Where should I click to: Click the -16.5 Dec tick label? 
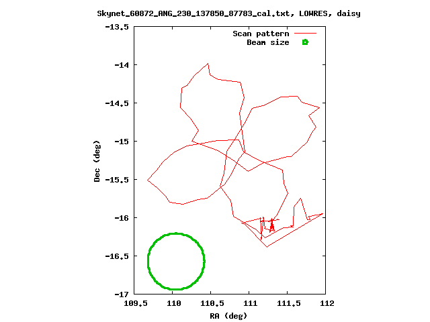pos(117,256)
